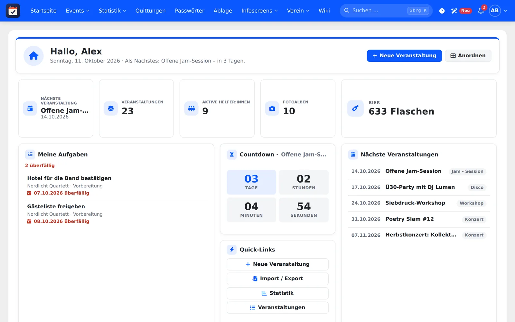Image resolution: width=515 pixels, height=322 pixels.
Task: Click the Veranstaltungen quick link button
Action: (x=277, y=308)
